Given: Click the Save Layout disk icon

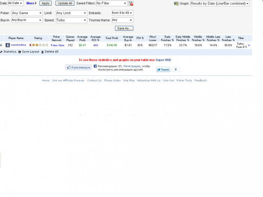Looking at the screenshot, I should (20, 52).
